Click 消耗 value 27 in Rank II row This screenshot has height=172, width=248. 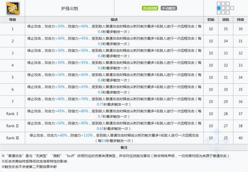pyautogui.click(x=226, y=126)
